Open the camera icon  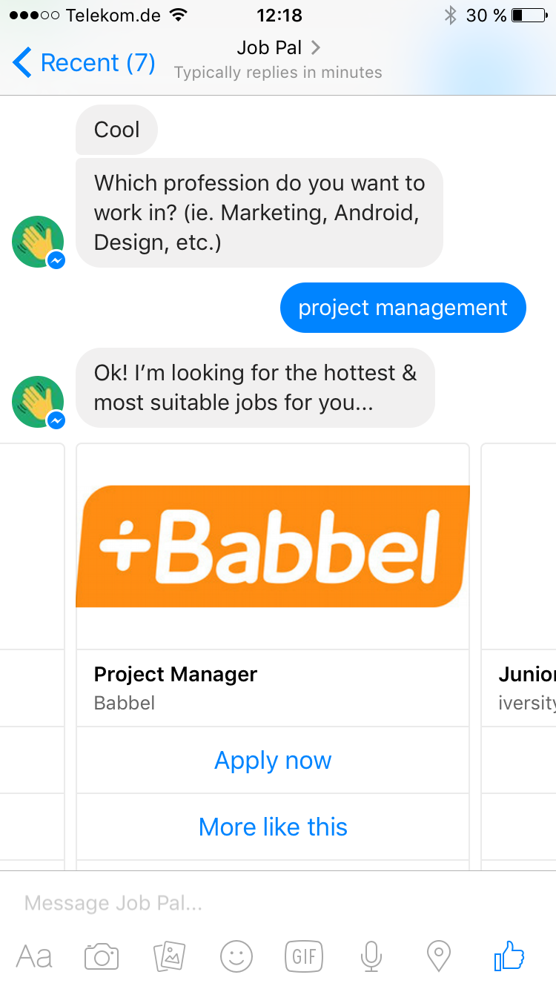tap(102, 956)
